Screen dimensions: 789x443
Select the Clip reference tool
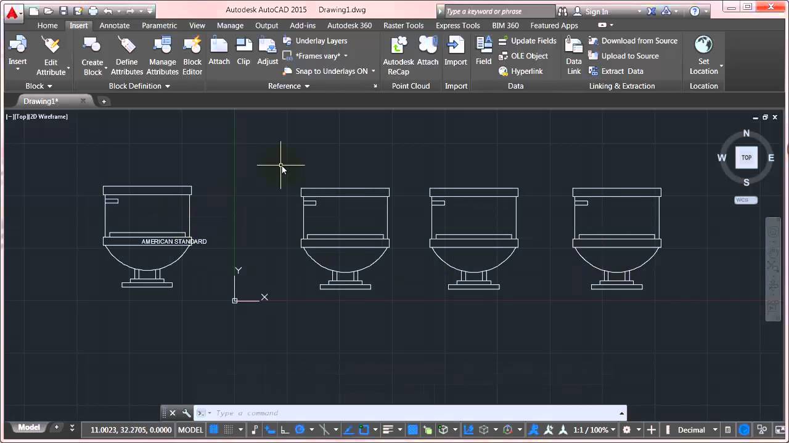243,50
